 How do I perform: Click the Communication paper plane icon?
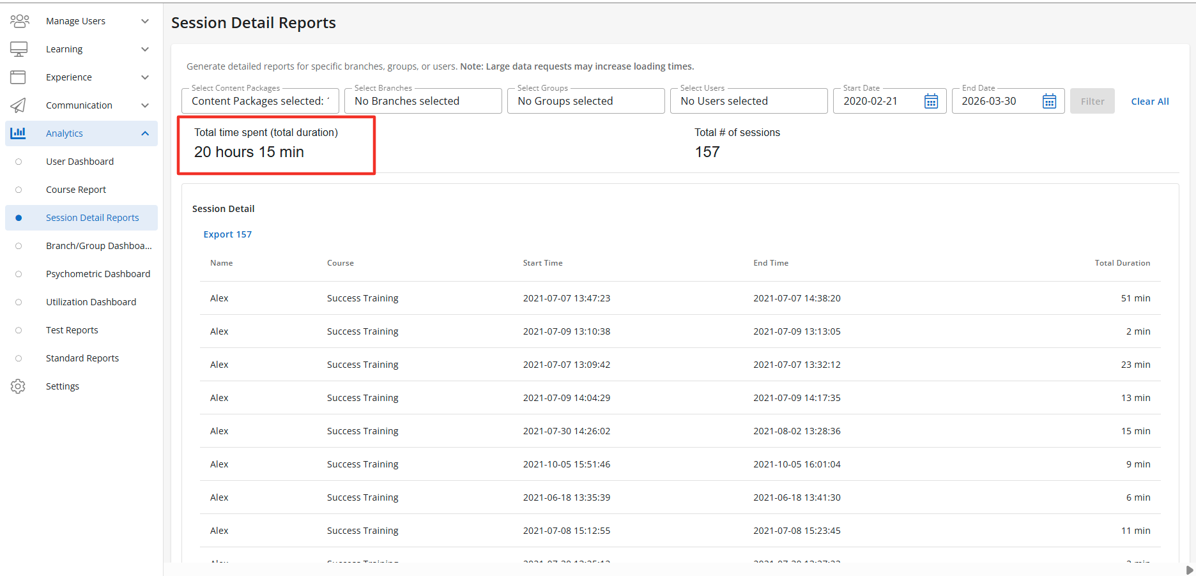click(18, 105)
